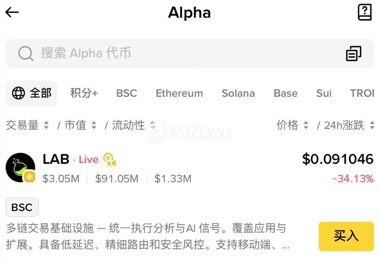
Task: Switch to the Ethereum tab
Action: click(179, 93)
